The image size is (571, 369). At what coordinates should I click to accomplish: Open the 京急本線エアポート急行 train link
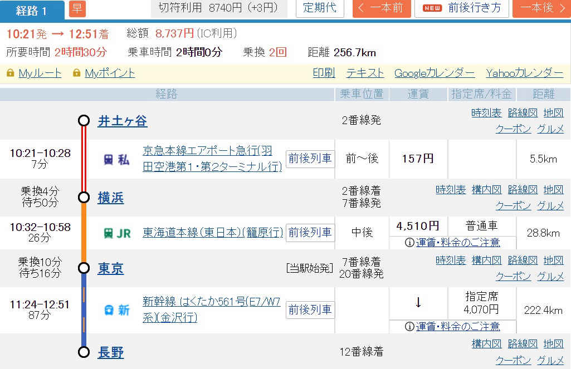click(212, 159)
